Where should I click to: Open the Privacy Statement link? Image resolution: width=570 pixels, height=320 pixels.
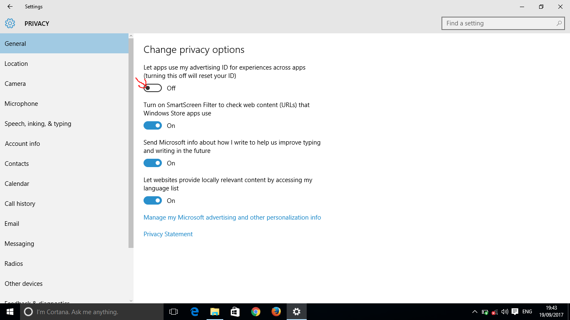tap(168, 234)
